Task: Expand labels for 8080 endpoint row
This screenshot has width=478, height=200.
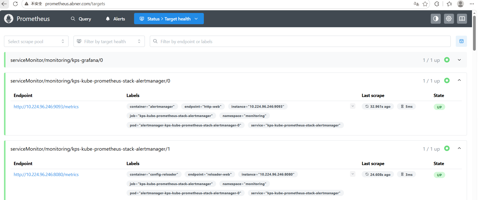Action: click(353, 174)
